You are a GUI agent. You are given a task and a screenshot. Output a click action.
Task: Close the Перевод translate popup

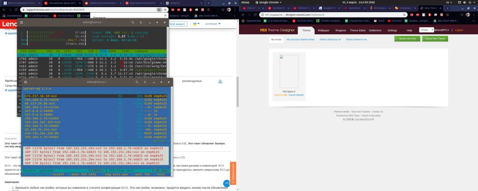(166, 16)
